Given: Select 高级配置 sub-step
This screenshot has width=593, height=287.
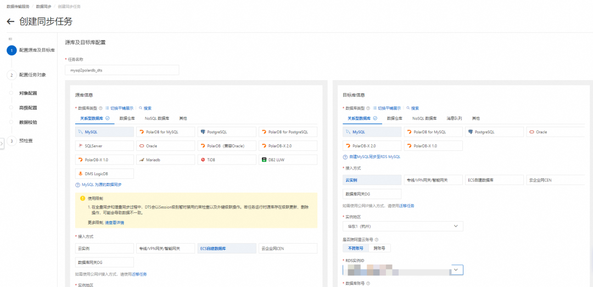Looking at the screenshot, I should coord(28,108).
